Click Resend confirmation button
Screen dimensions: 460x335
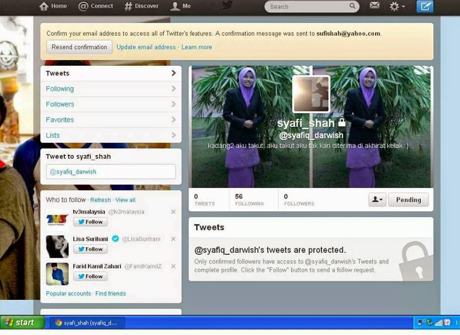79,47
